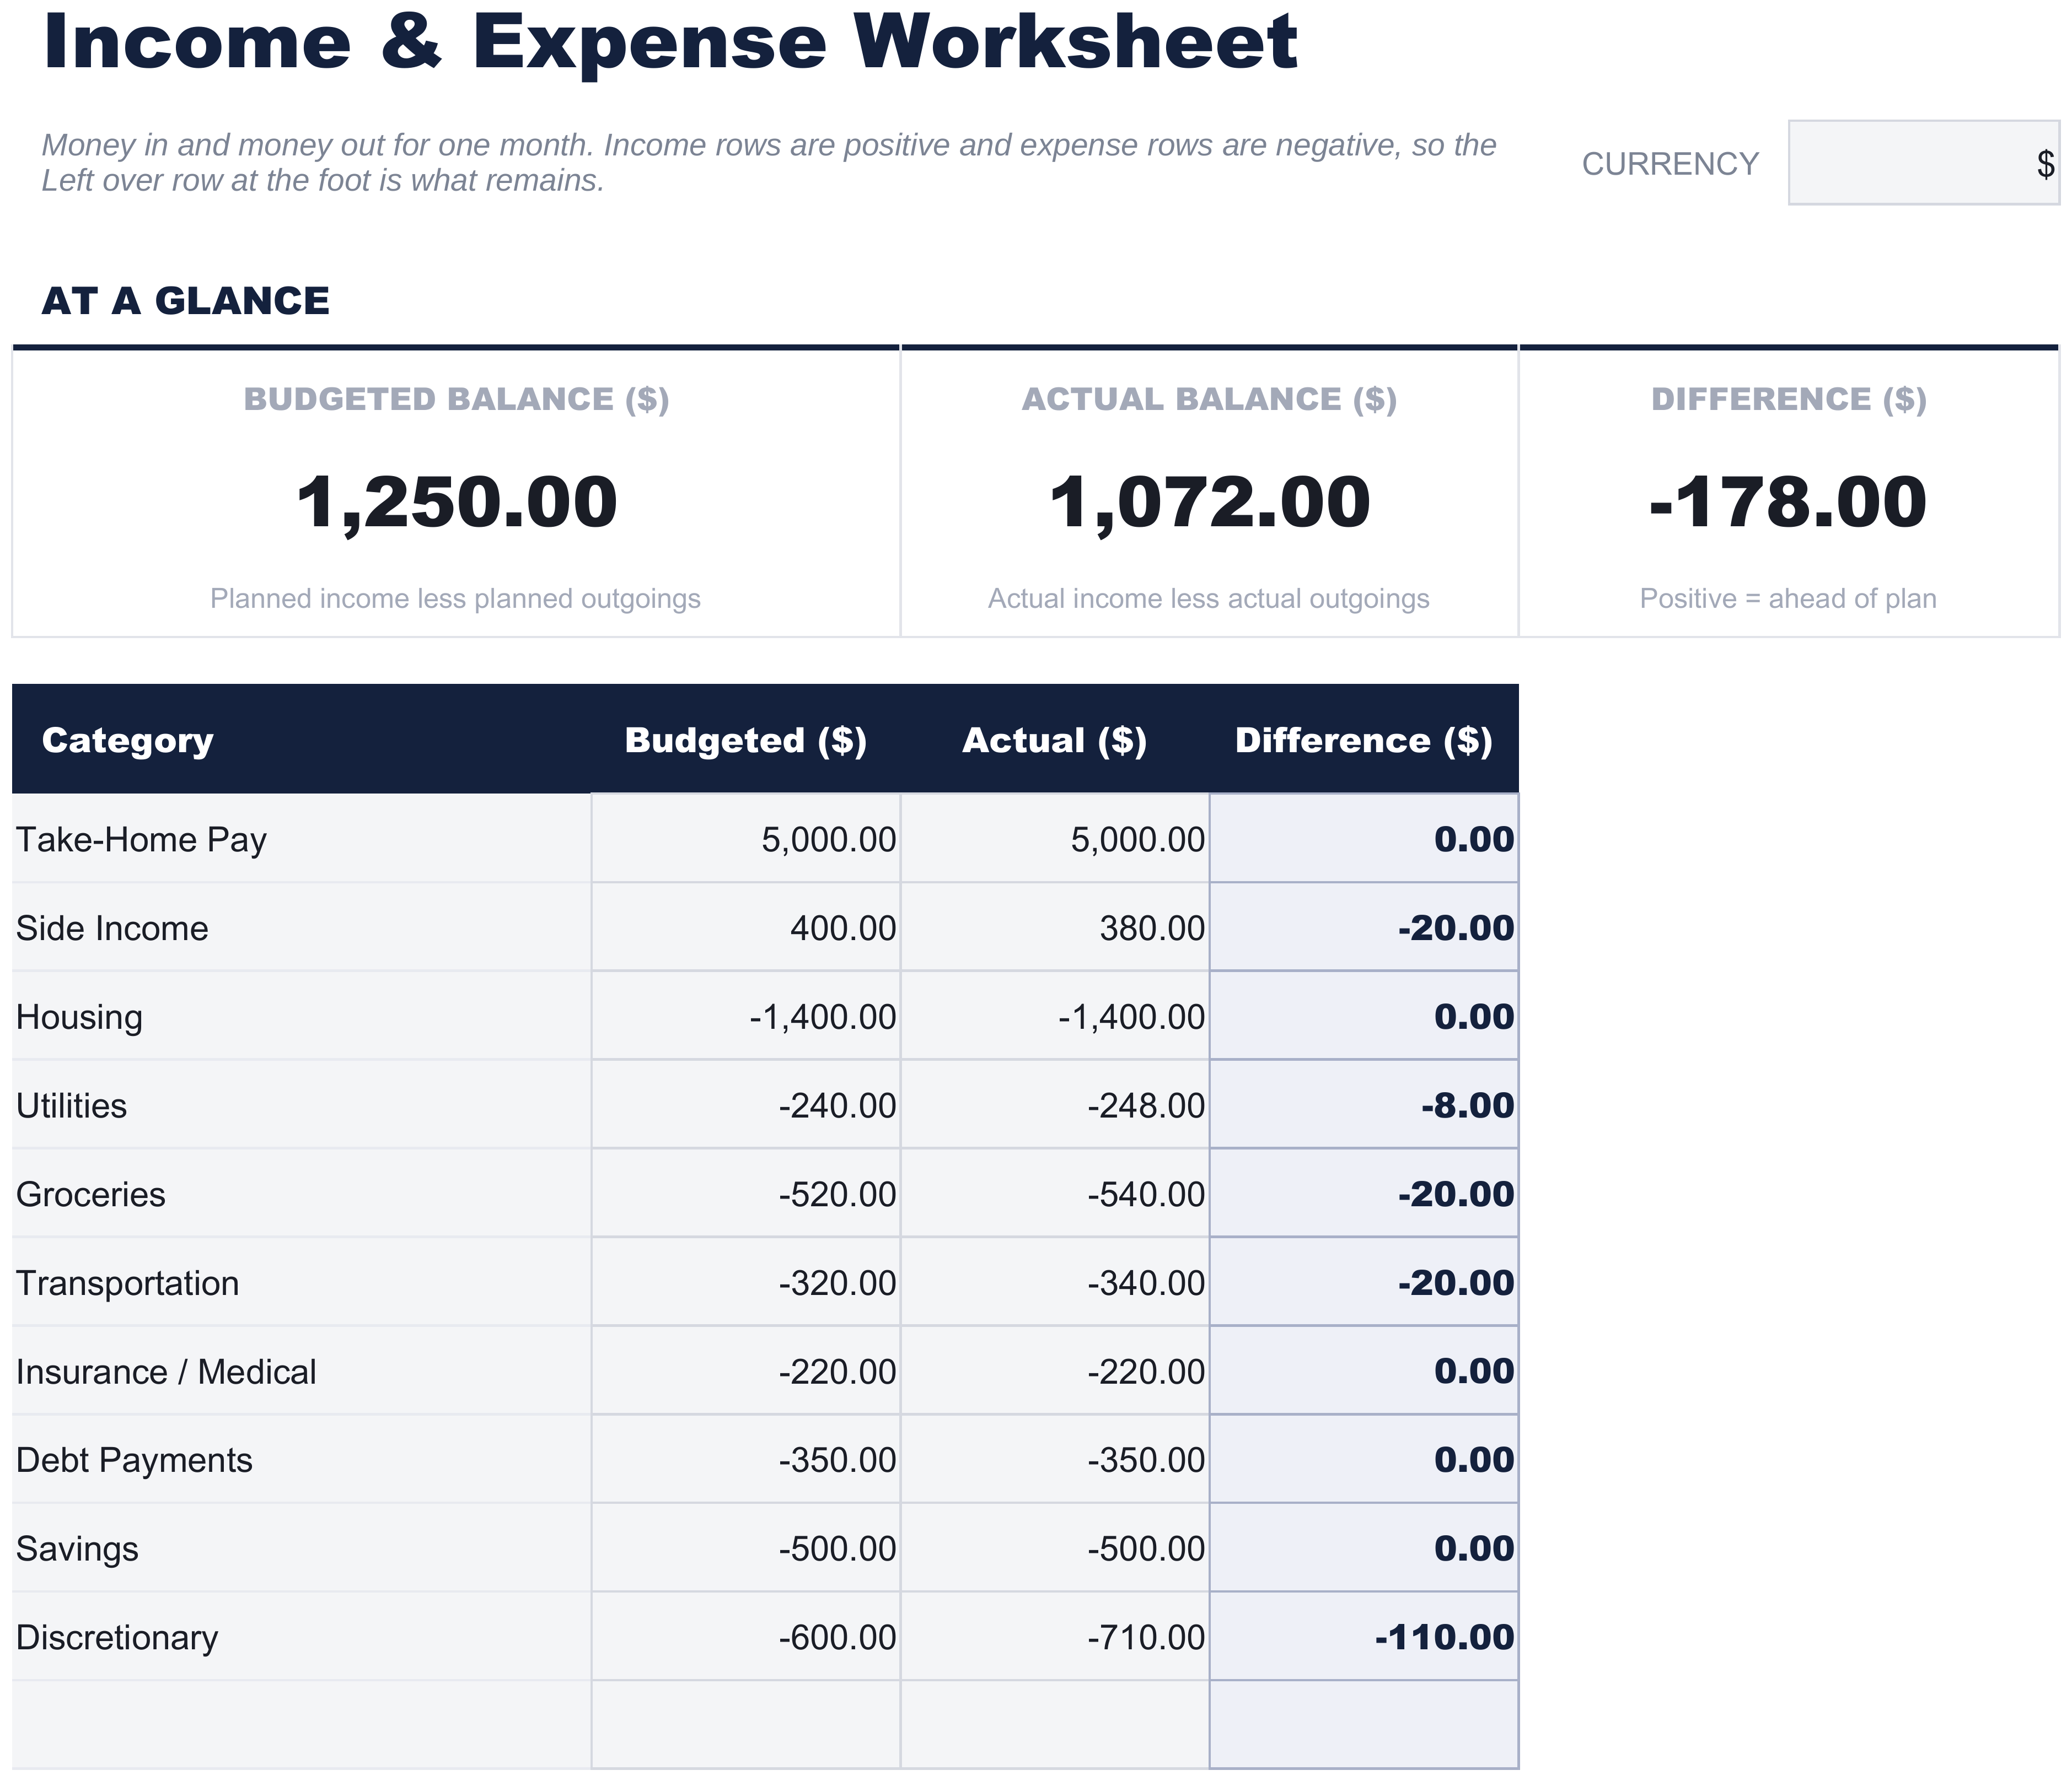Select the Housing category cell
Viewport: 2072px width, 1781px height.
point(301,1017)
